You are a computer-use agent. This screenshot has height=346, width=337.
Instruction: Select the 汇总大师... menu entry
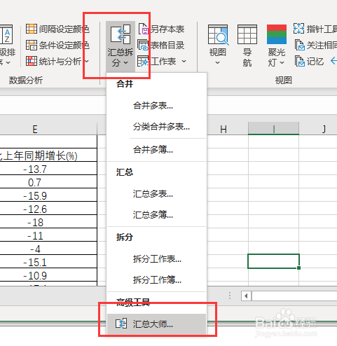(x=156, y=324)
